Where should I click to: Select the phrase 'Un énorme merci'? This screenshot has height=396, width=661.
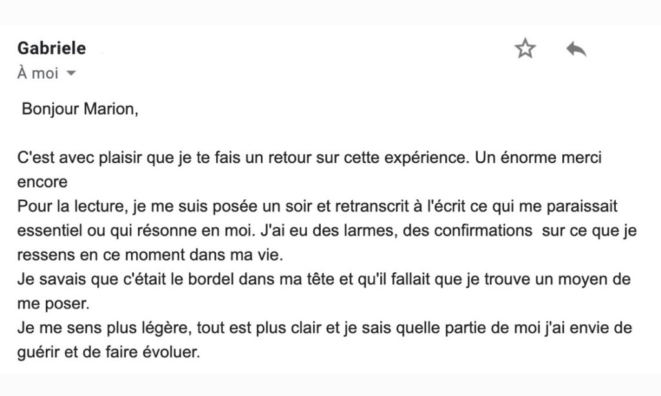click(x=538, y=158)
